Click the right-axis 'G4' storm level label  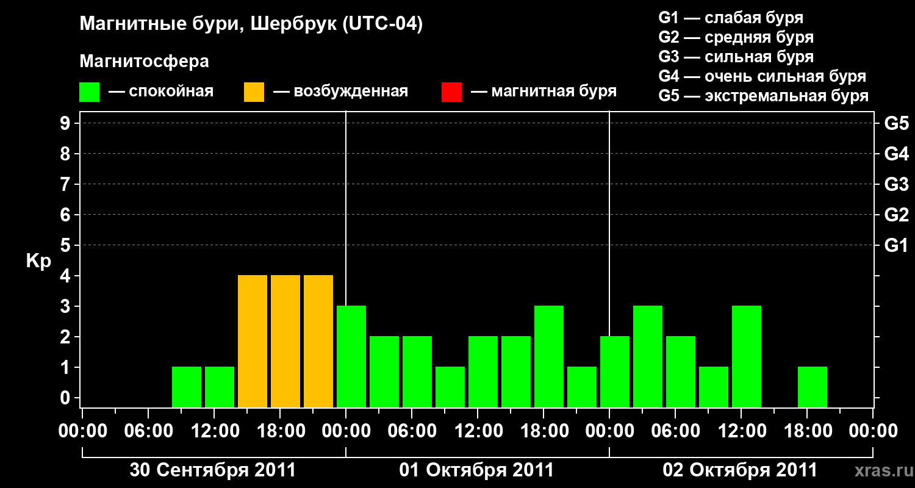(896, 154)
